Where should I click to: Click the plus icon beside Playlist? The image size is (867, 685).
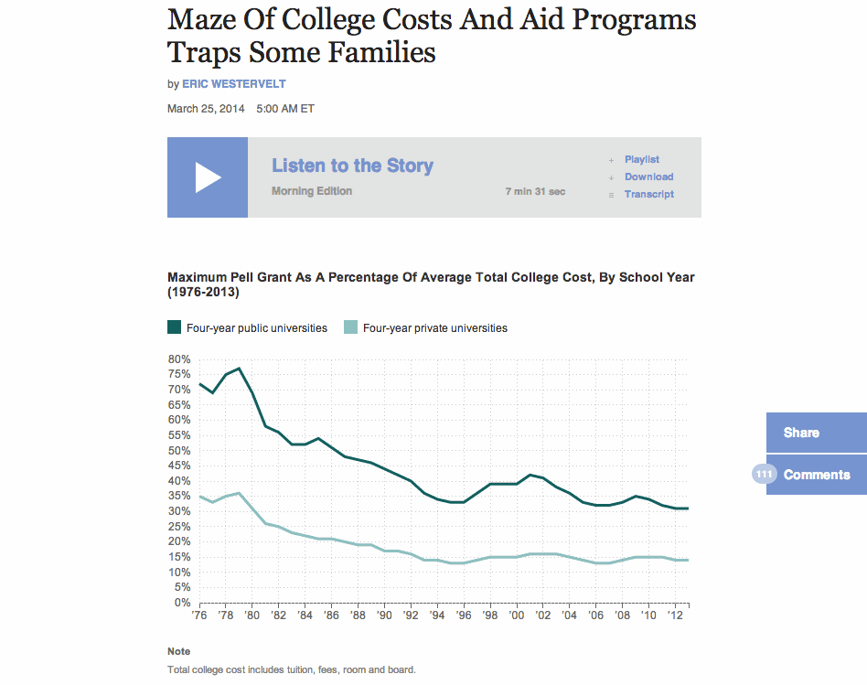pyautogui.click(x=611, y=160)
